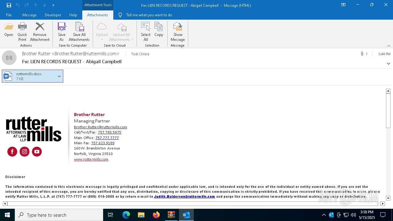Click the sender name Brother Rutter in header

71,54
